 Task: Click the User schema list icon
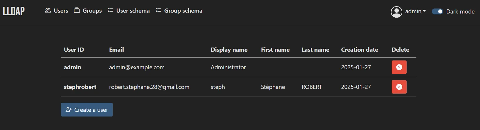click(110, 10)
